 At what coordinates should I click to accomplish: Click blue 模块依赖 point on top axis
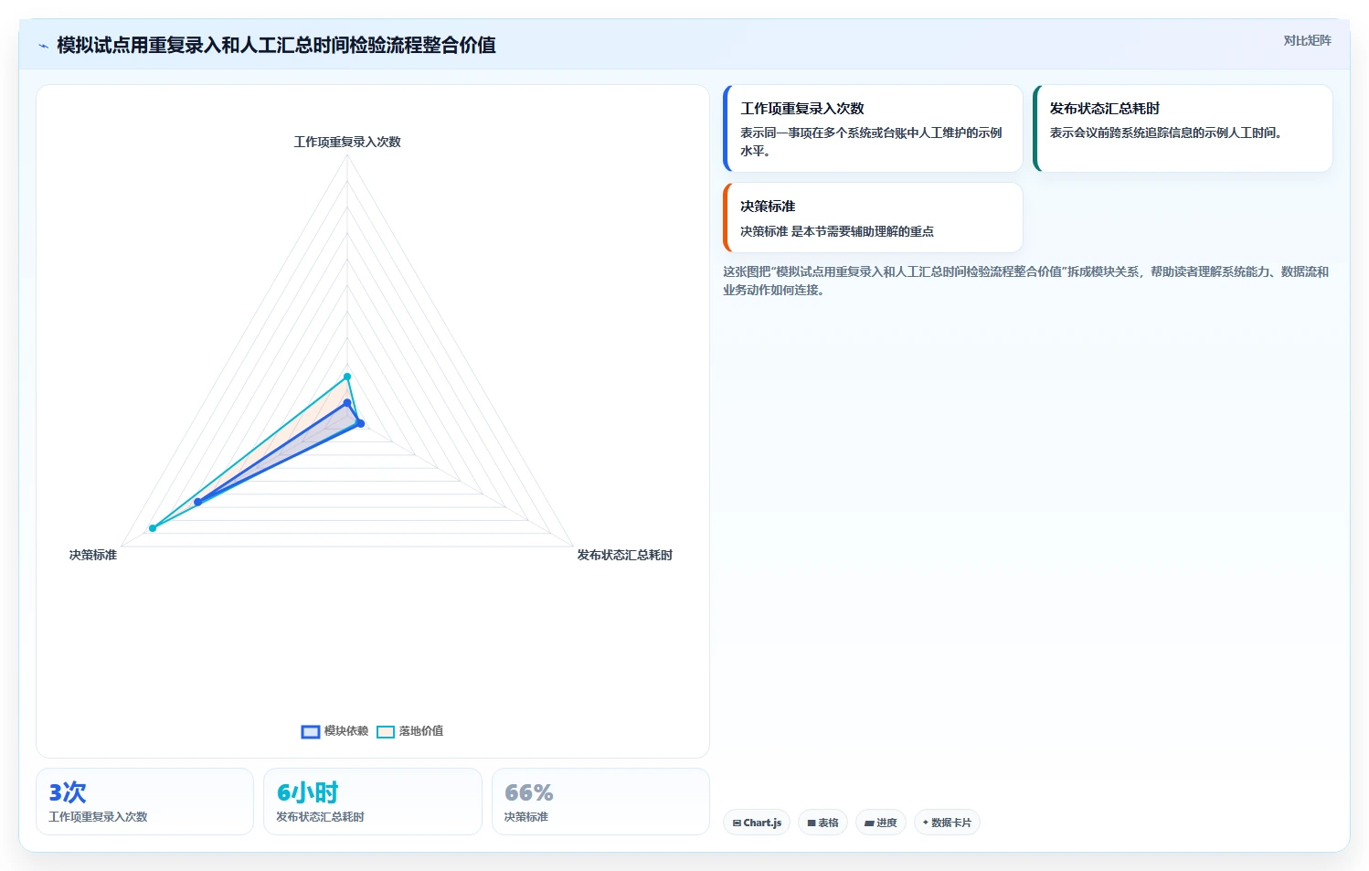(347, 402)
